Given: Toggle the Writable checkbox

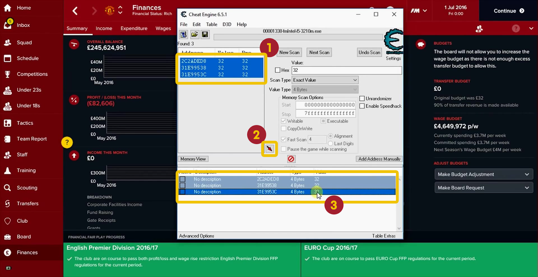Looking at the screenshot, I should [x=283, y=121].
